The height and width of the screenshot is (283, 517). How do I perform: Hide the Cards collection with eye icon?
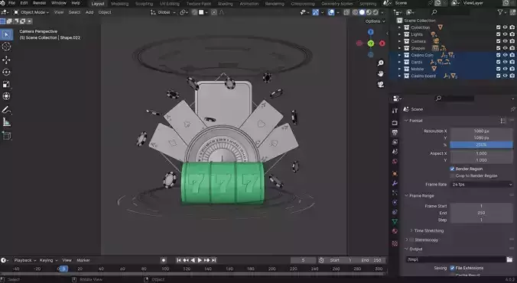click(x=505, y=62)
